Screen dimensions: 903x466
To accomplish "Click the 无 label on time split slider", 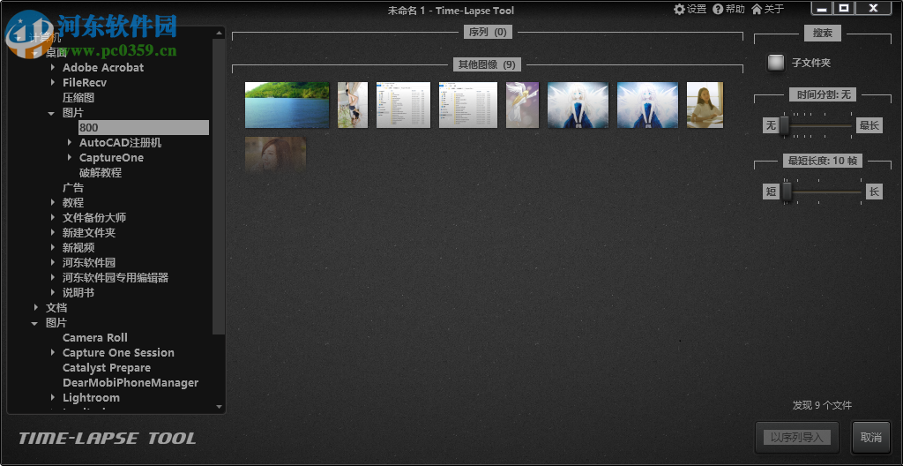I will [x=771, y=125].
